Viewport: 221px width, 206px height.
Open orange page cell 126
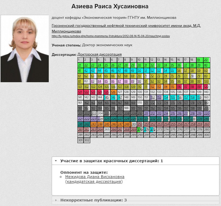114,92
